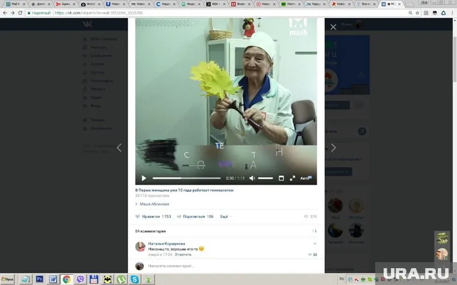Open the floppy disk app in the taskbar
Screen dimensions: 457x285
pyautogui.click(x=94, y=280)
